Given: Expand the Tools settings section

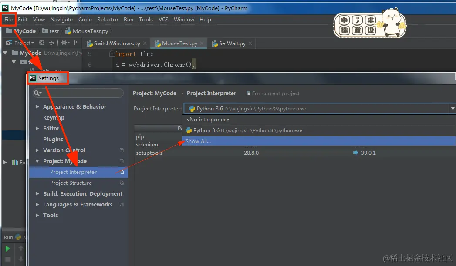Looking at the screenshot, I should [x=37, y=216].
